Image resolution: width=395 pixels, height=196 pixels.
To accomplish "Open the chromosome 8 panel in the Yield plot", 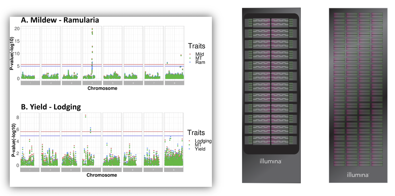I will click(x=174, y=142).
